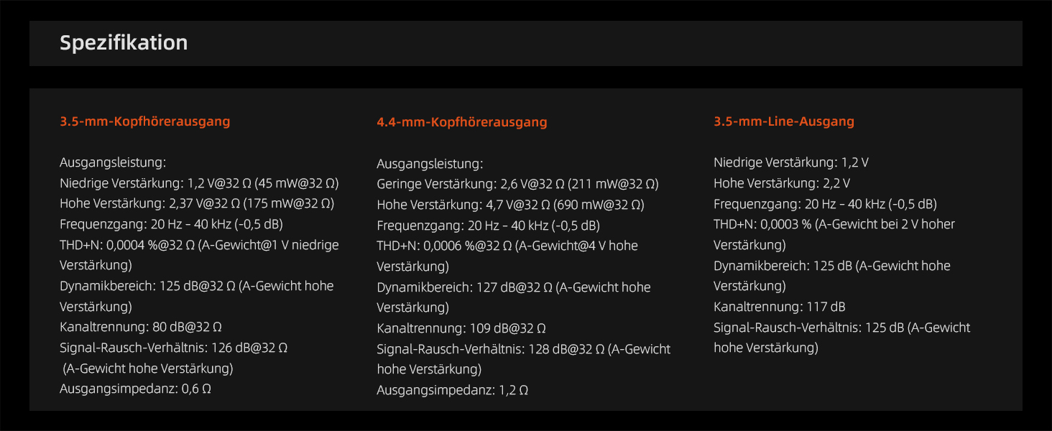Select the 3.5-mm-Kopfhörerausgang column heading
Screen dimensions: 1052x431
[x=144, y=121]
